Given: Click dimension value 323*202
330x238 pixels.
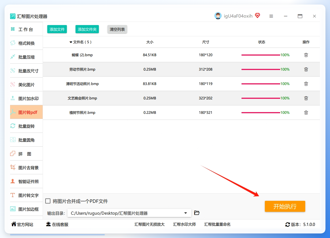Looking at the screenshot, I should [205, 98].
